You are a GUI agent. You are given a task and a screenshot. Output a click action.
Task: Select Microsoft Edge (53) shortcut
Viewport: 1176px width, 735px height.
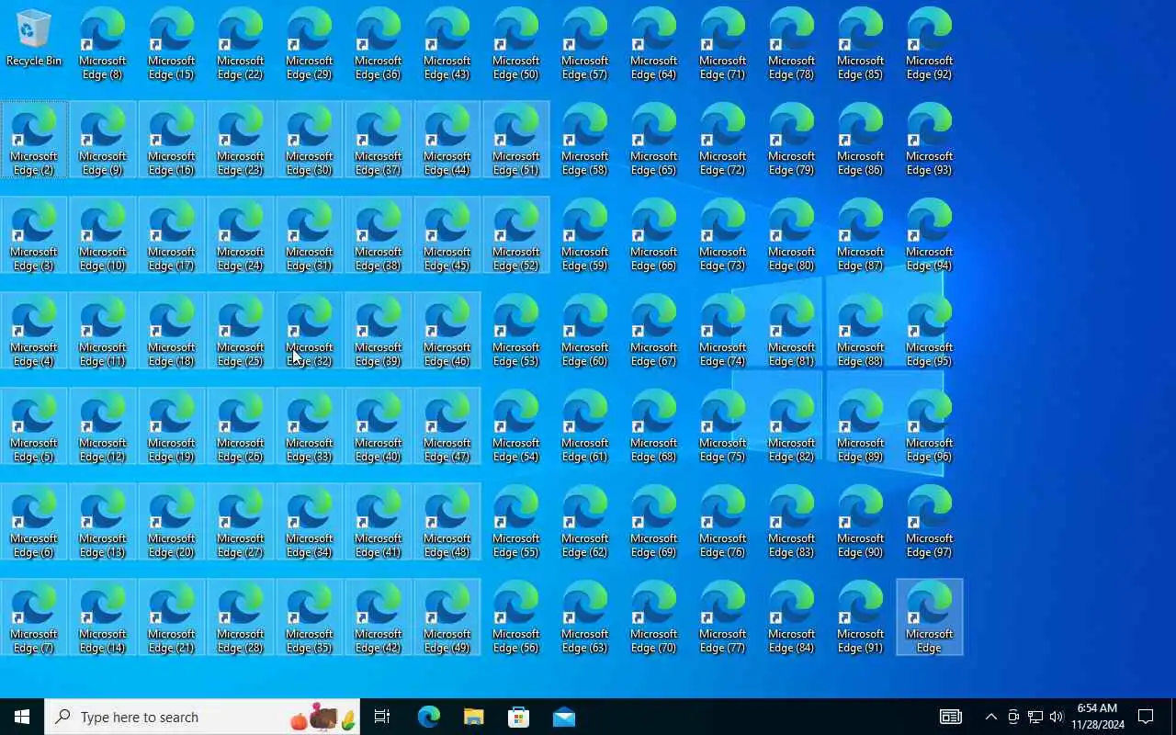[x=516, y=331]
